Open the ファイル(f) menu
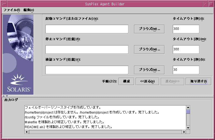The height and width of the screenshot is (140, 215). coord(12,10)
